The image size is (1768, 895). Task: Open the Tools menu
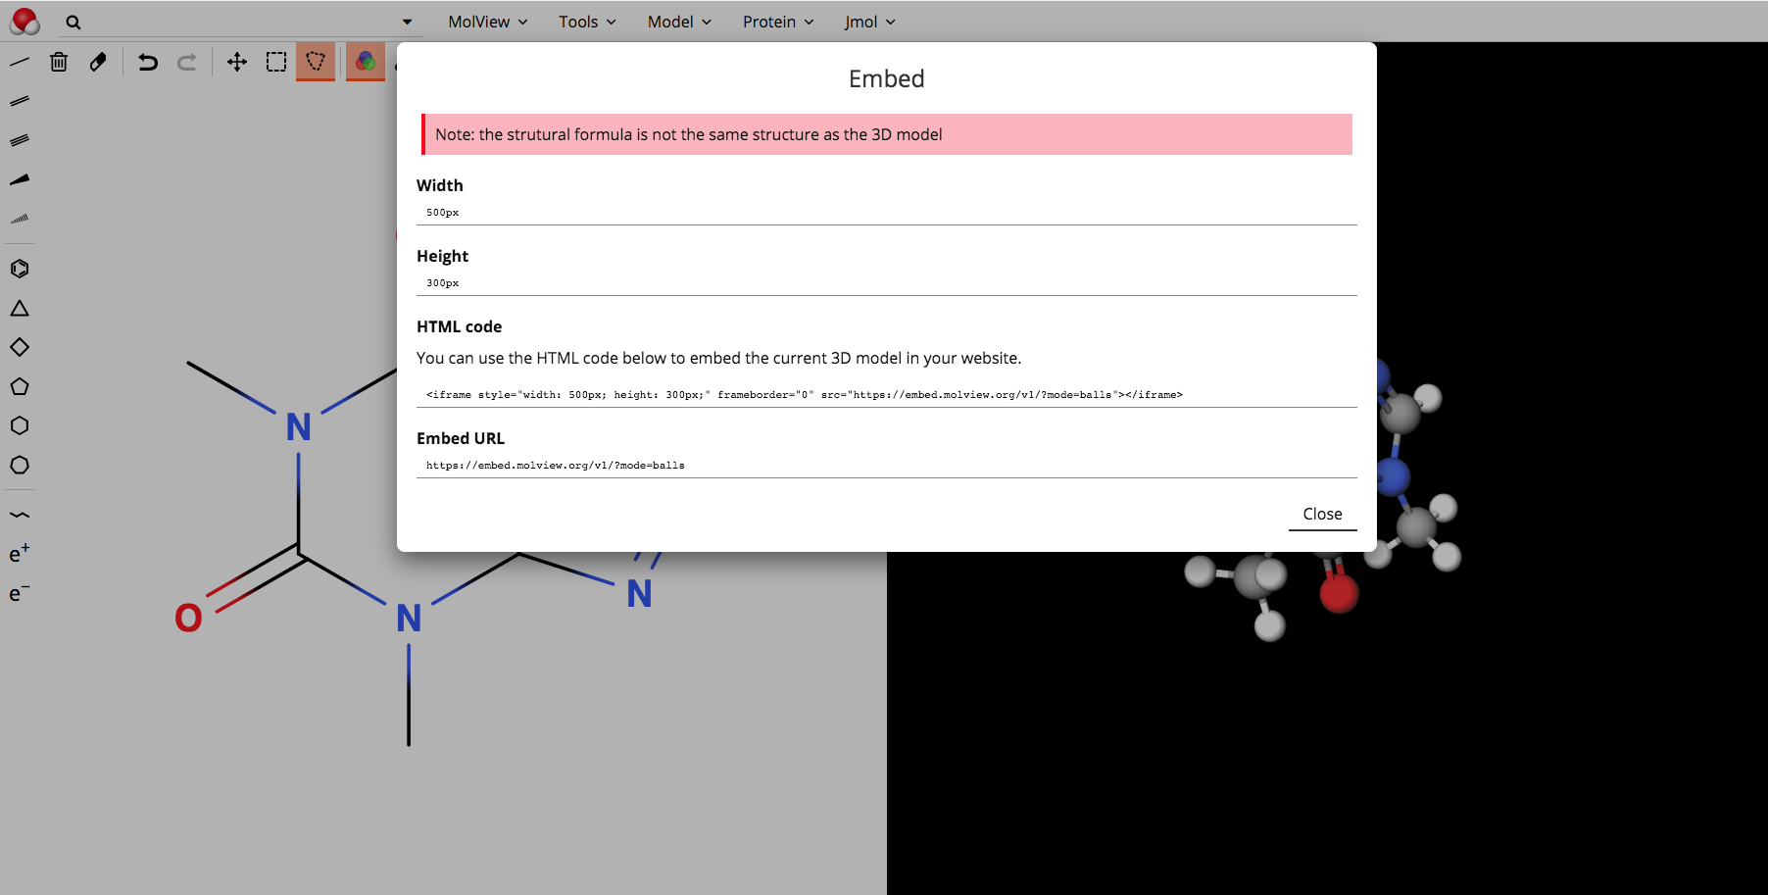587,22
